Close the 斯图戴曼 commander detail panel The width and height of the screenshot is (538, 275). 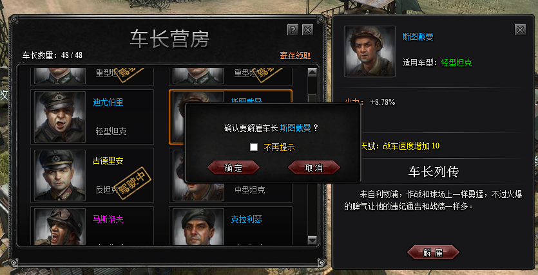coord(520,30)
